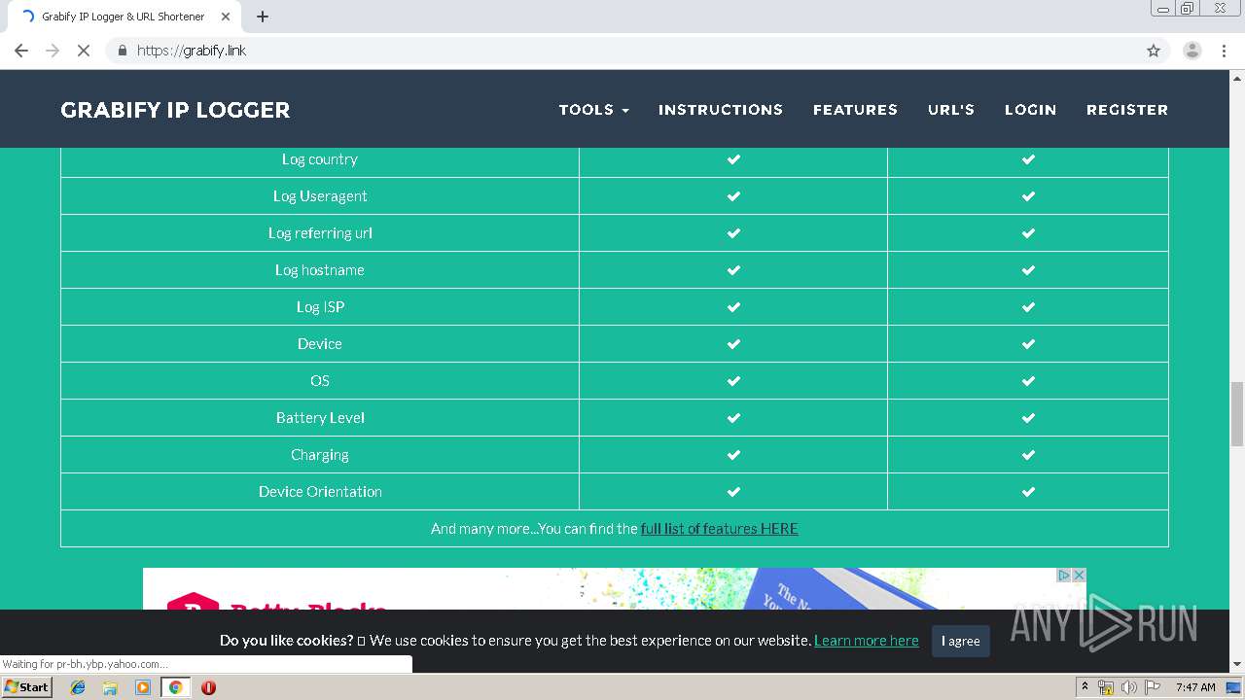Open the volume speaker tray icon
Image resolution: width=1245 pixels, height=700 pixels.
click(x=1128, y=687)
